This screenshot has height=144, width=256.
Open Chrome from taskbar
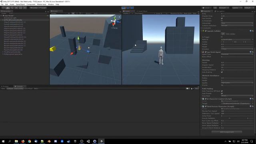click(x=29, y=141)
